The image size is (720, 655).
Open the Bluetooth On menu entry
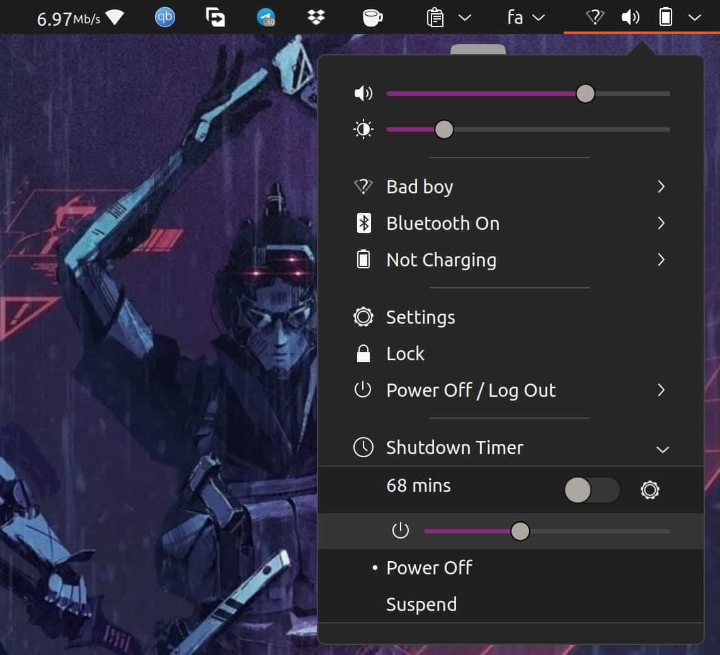(511, 223)
